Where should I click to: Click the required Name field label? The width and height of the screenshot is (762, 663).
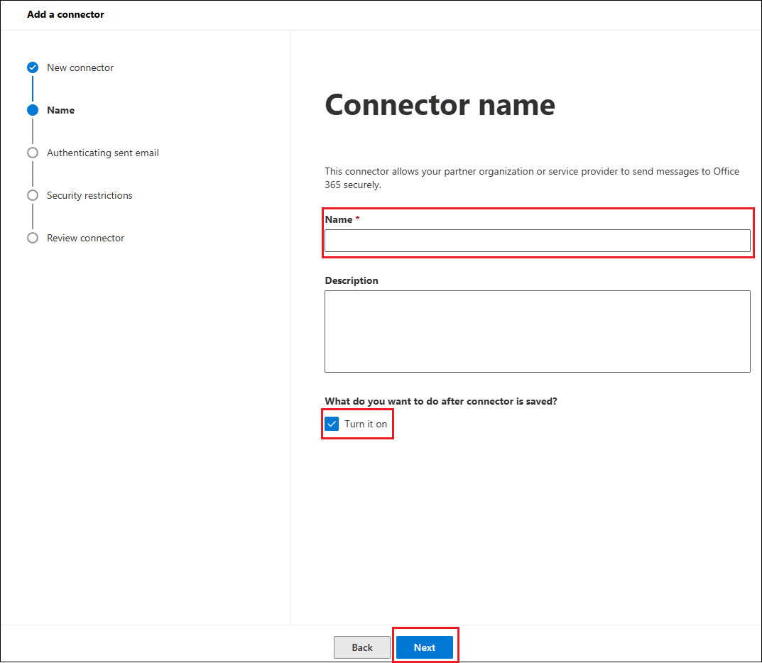pos(342,219)
